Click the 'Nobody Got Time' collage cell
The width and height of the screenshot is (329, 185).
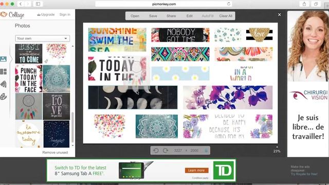coord(180,35)
